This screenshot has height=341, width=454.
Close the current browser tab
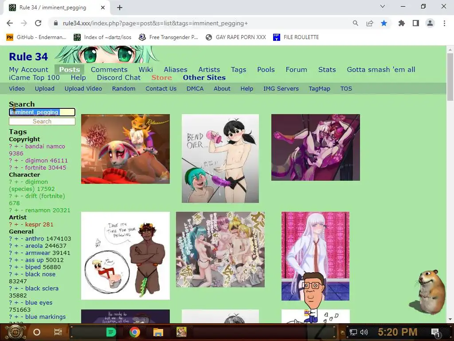[103, 8]
